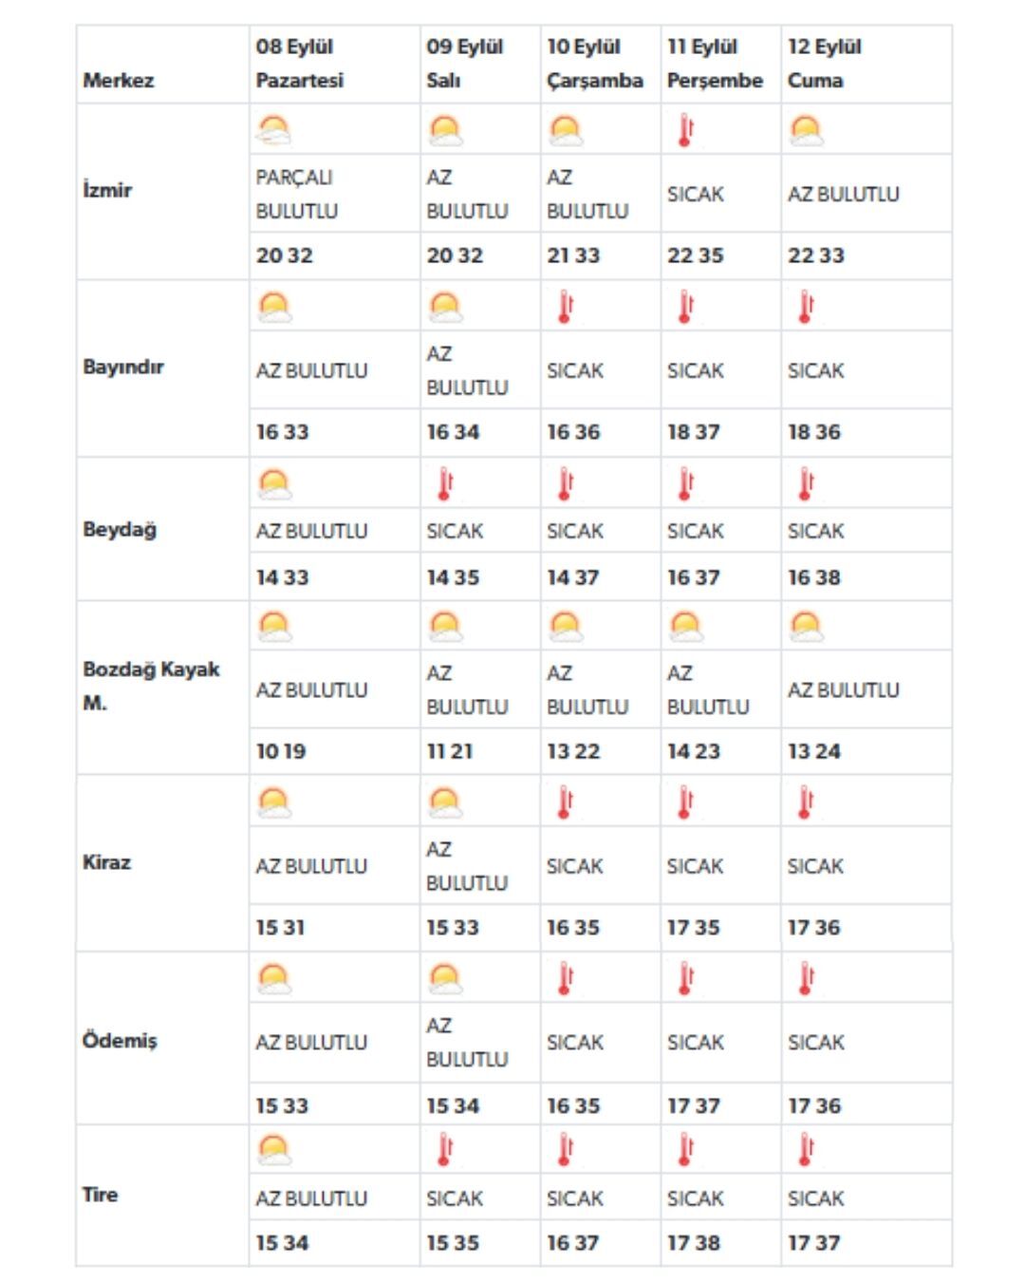Click Beydağ's Friday temperature "16 38"
The width and height of the screenshot is (1025, 1282).
click(813, 577)
